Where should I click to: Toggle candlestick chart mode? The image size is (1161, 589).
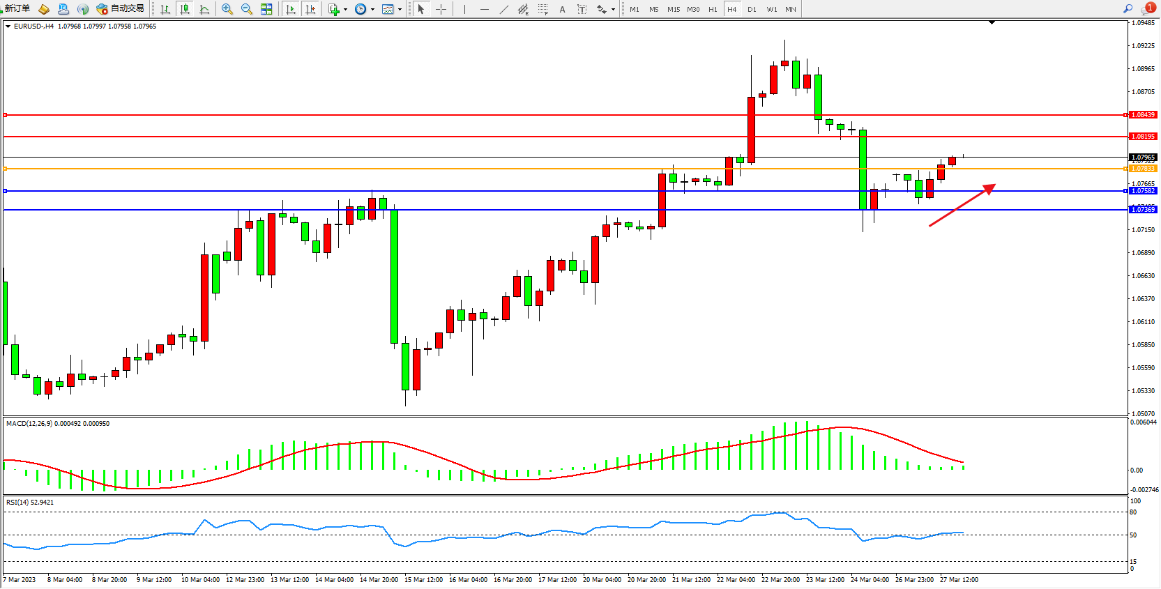click(x=185, y=9)
